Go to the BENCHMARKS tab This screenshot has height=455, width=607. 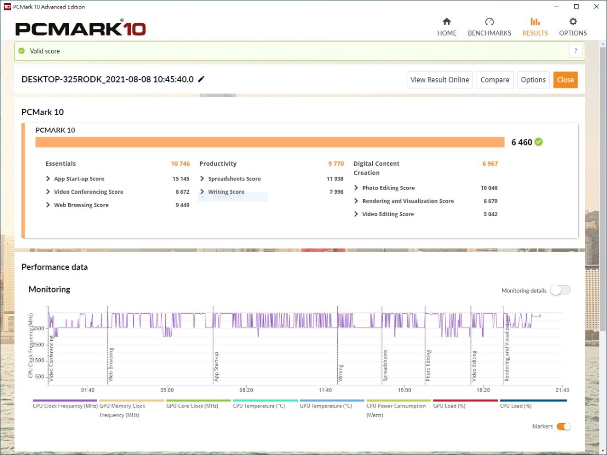coord(489,27)
